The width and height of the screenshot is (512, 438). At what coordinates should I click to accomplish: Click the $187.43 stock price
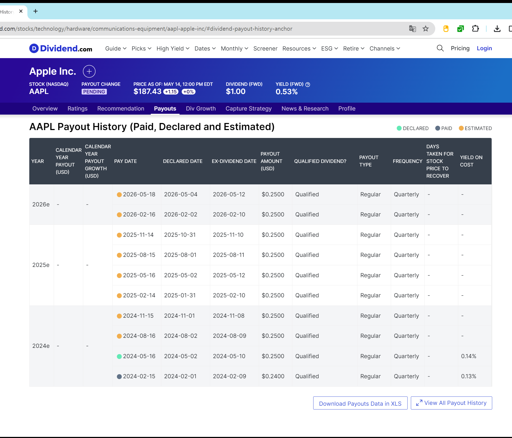(x=147, y=92)
